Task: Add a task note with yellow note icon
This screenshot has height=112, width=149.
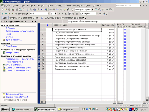Action: click(65, 9)
